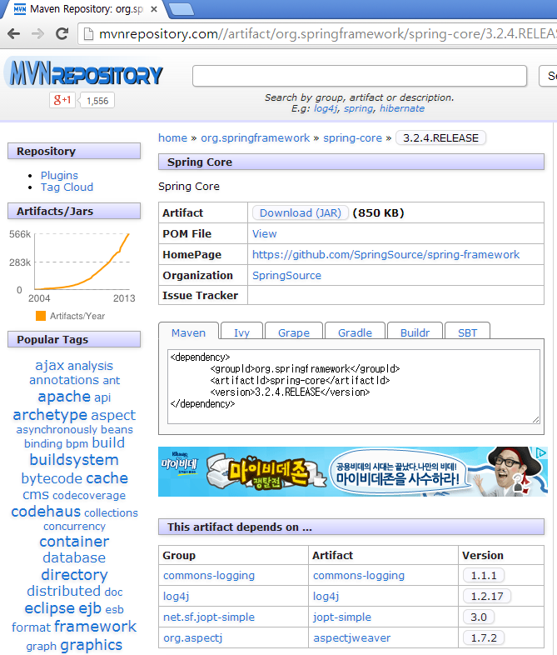The width and height of the screenshot is (557, 655).
Task: Switch to the Ivy dependency tab
Action: tap(241, 332)
